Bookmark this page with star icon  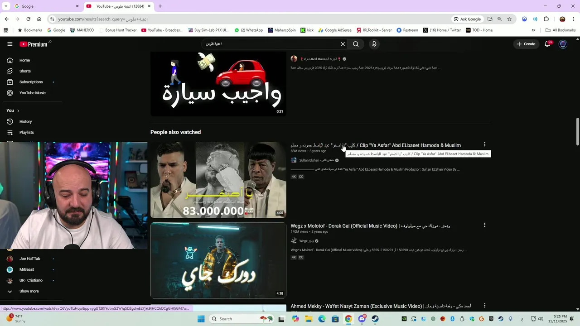(509, 19)
